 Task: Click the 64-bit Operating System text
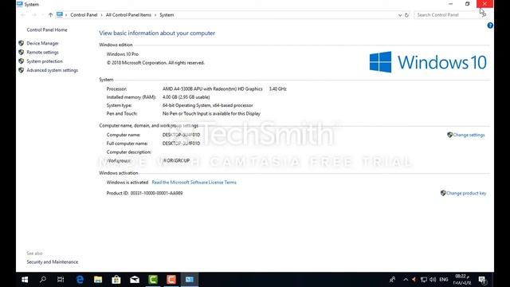click(x=207, y=105)
